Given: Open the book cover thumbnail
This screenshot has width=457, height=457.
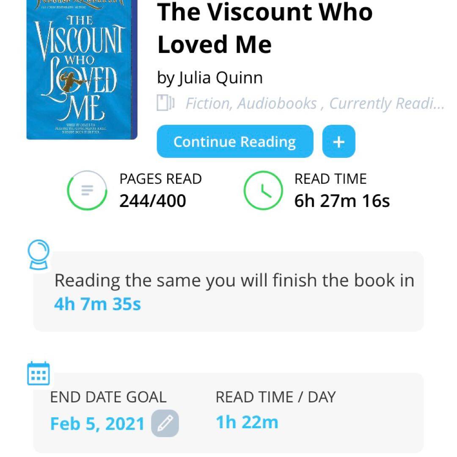Looking at the screenshot, I should [82, 70].
